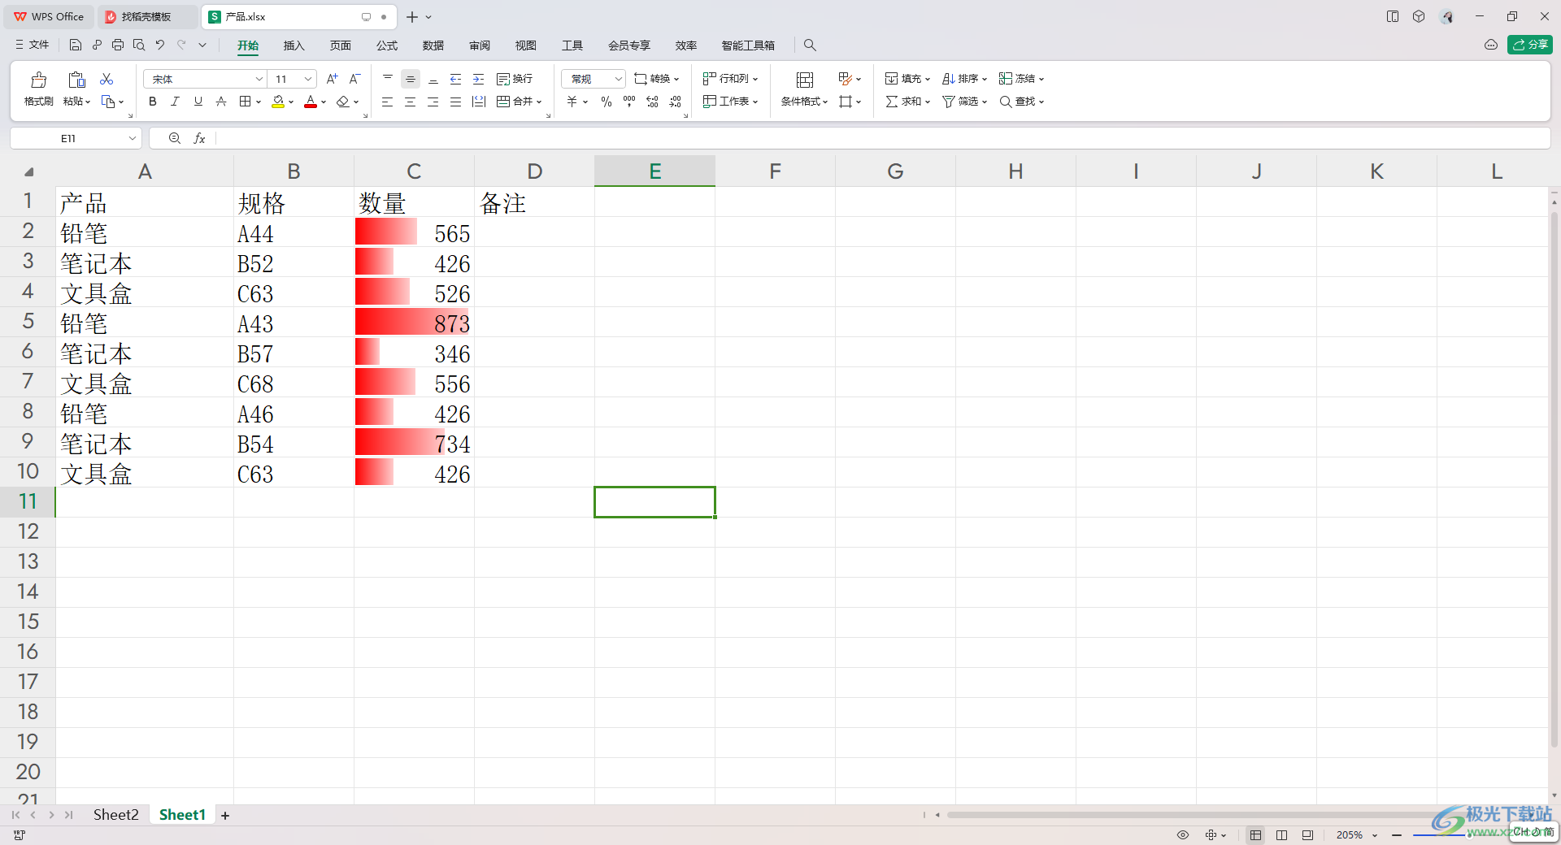Viewport: 1561px width, 845px height.
Task: Expand the Merge (合并) dropdown
Action: coord(539,102)
